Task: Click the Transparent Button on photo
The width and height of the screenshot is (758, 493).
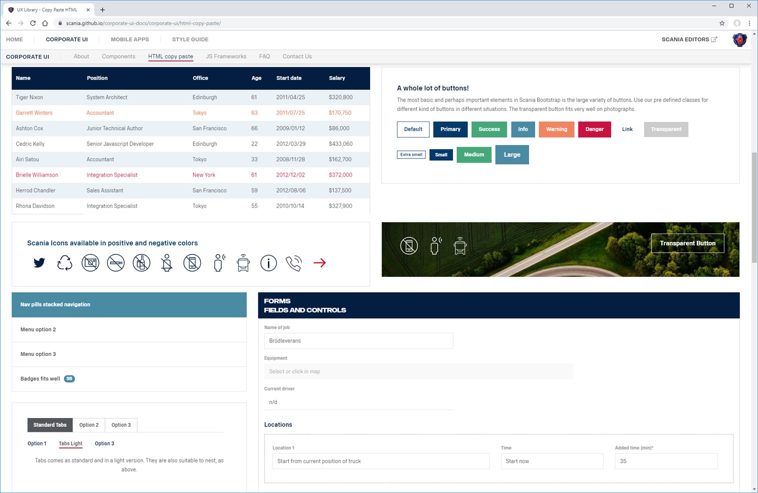Action: 687,243
